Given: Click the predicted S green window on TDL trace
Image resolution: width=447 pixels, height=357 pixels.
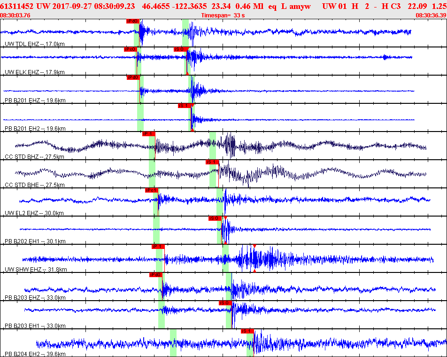Looking at the screenshot, I should tap(185, 33).
